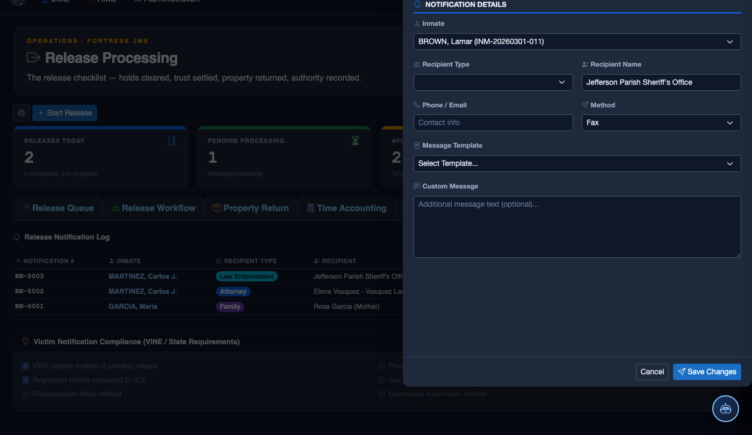Click notification number RN-0002
Image resolution: width=752 pixels, height=435 pixels.
tap(30, 292)
